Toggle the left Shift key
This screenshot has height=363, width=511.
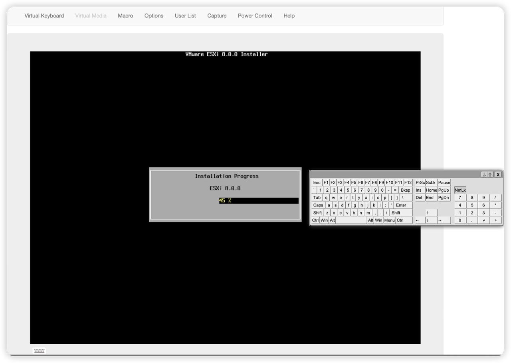pos(317,213)
